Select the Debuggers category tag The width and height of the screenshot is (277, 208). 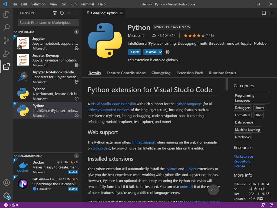pyautogui.click(x=243, y=108)
